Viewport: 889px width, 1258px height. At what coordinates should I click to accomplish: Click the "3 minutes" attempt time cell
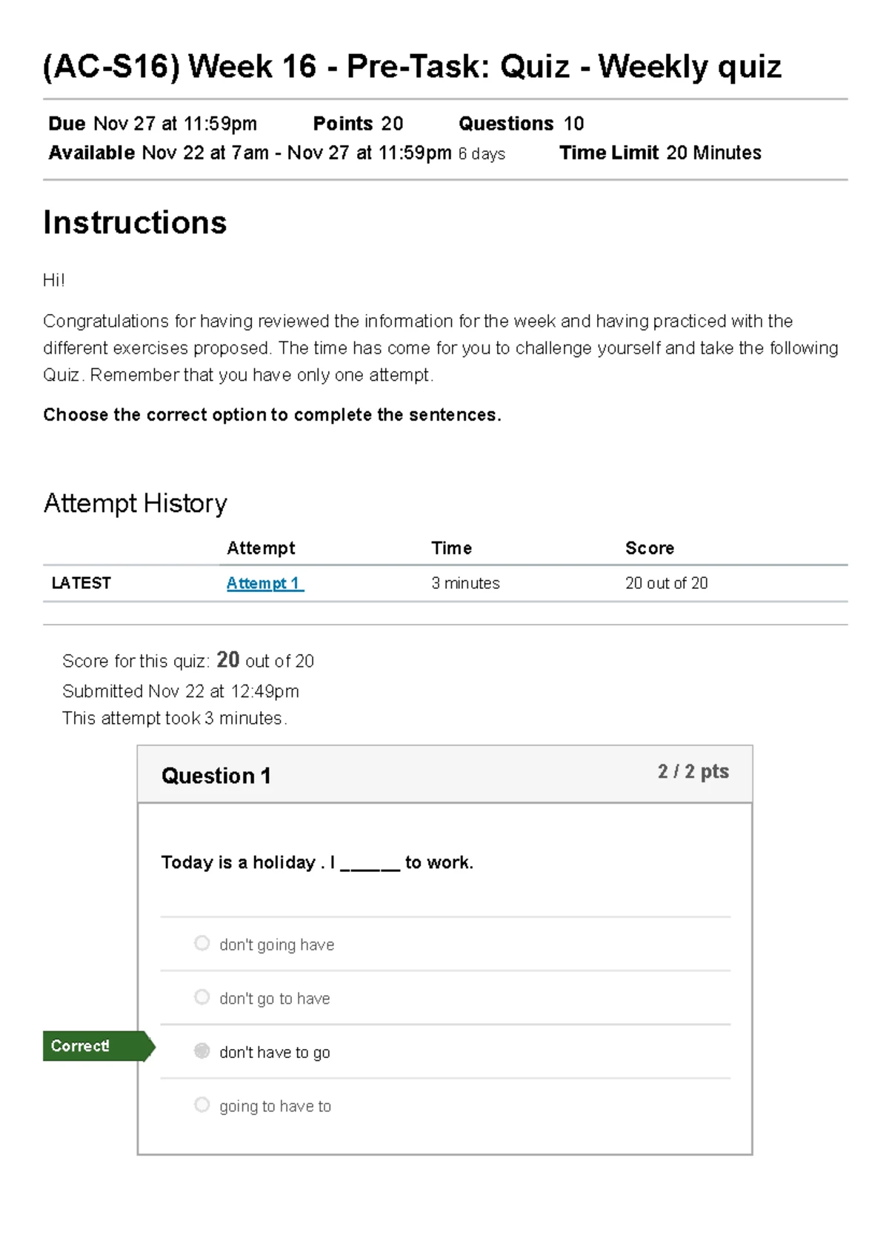(465, 584)
